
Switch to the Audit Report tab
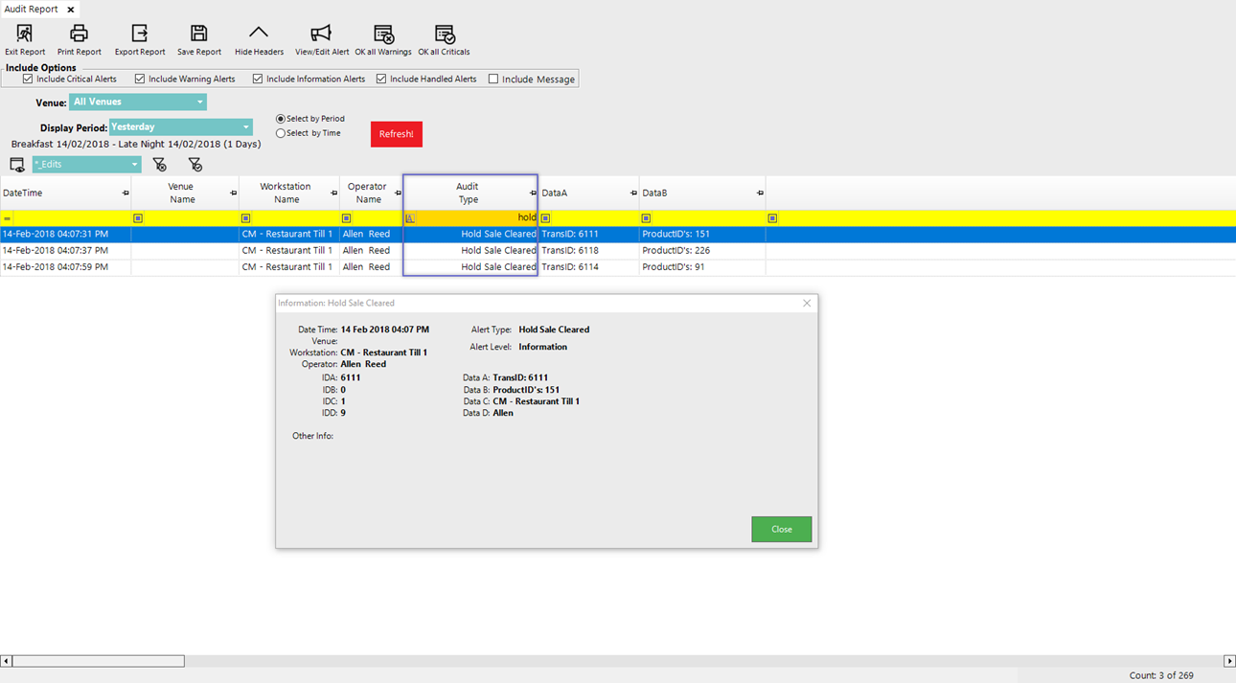tap(32, 10)
